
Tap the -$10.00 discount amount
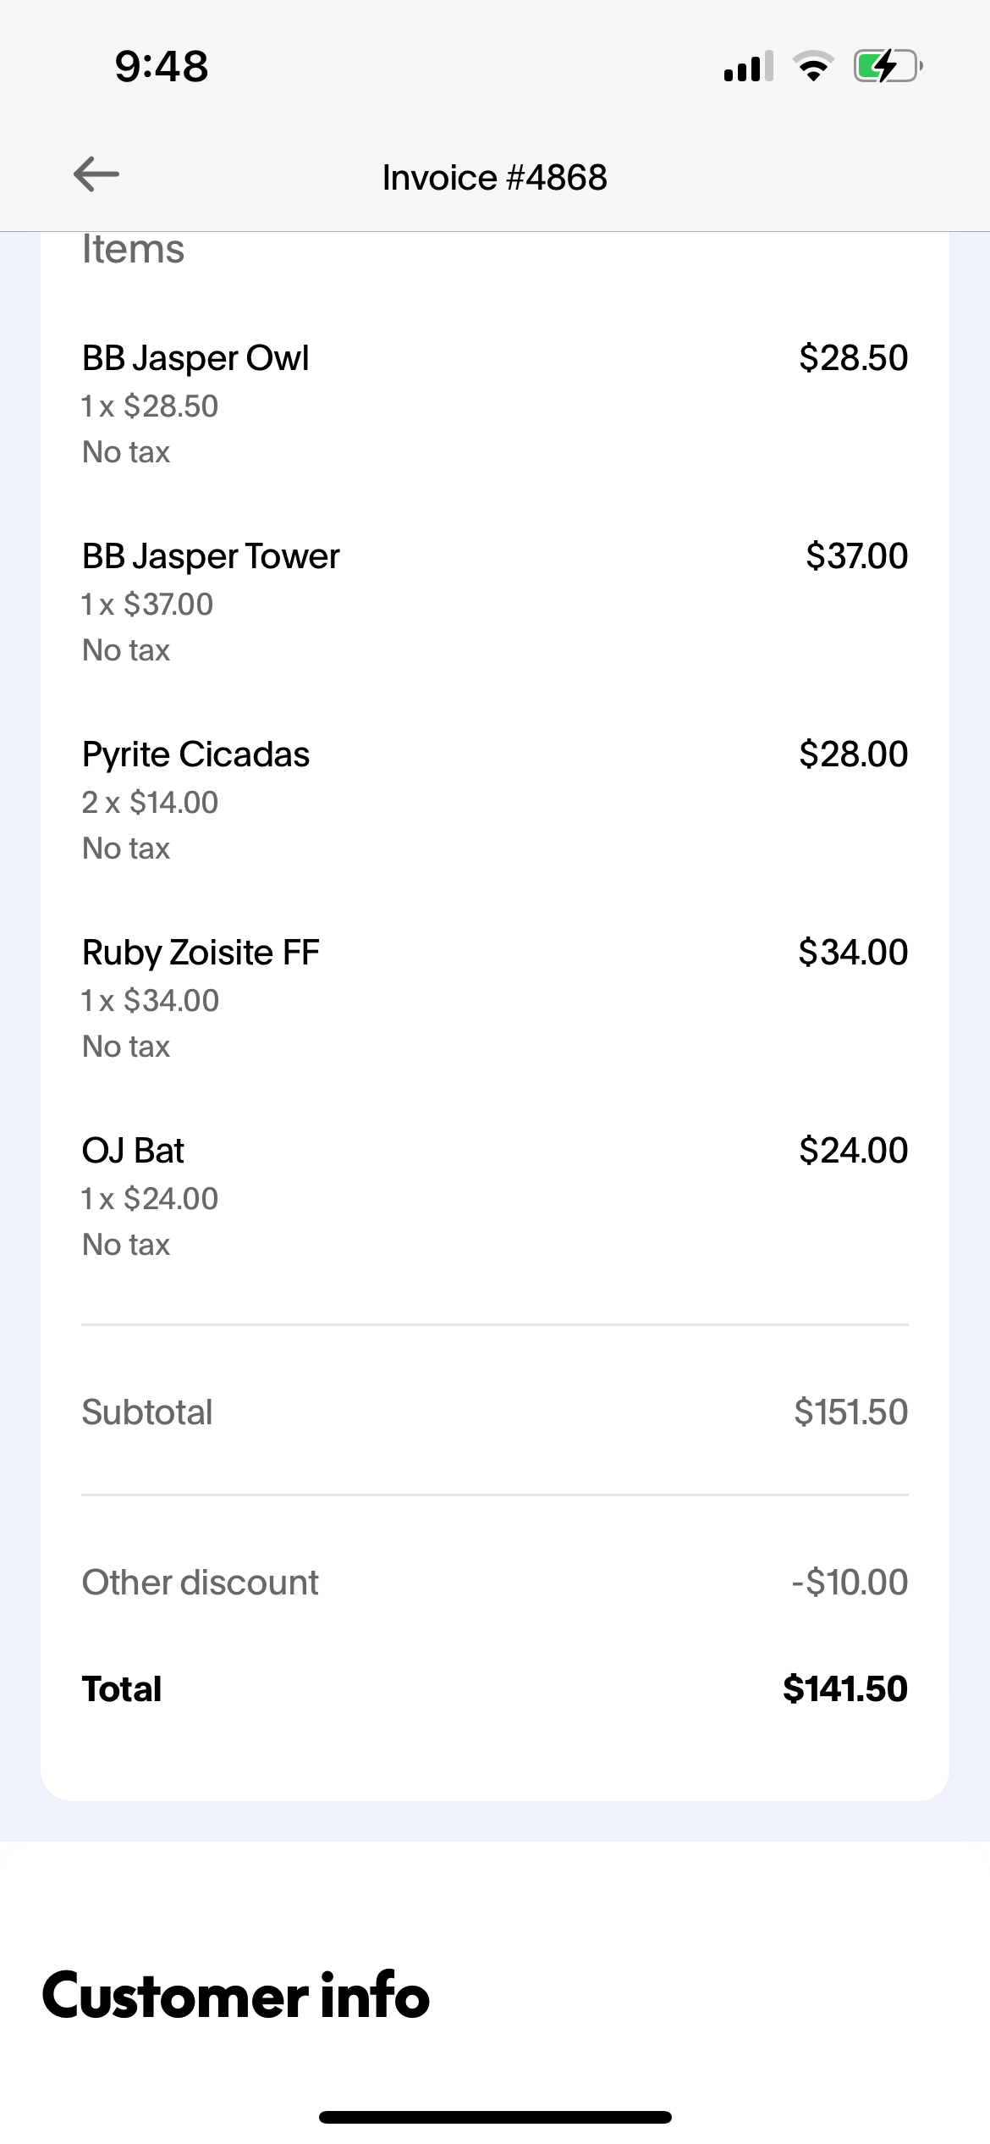pyautogui.click(x=850, y=1582)
